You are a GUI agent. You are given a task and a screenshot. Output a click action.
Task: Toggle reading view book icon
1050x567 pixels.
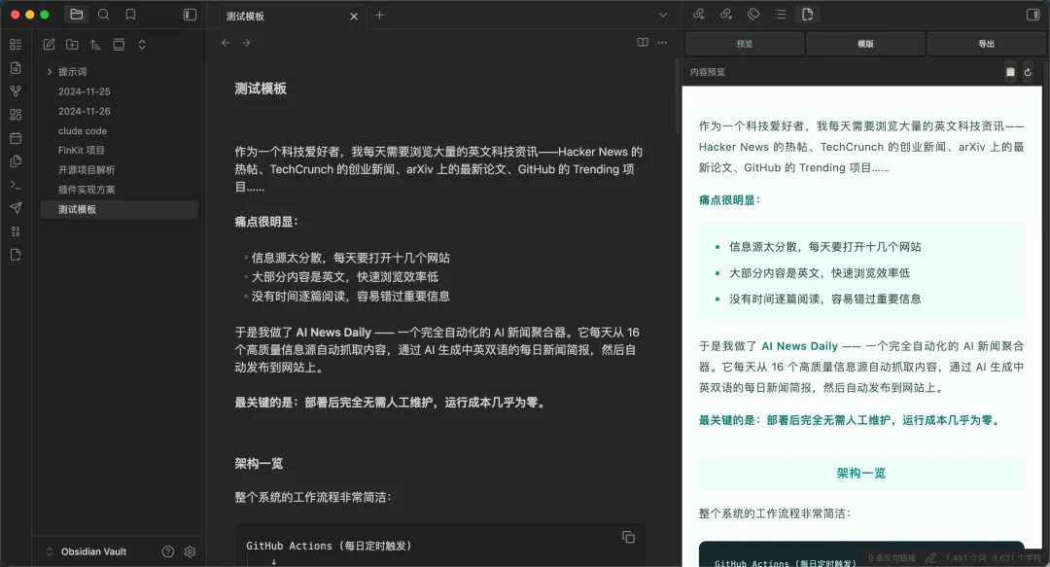[x=643, y=43]
